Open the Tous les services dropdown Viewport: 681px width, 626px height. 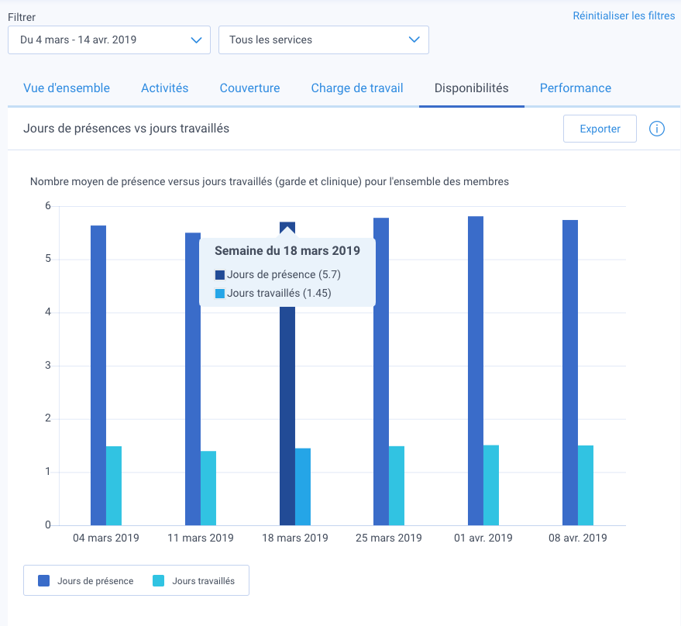pyautogui.click(x=324, y=40)
